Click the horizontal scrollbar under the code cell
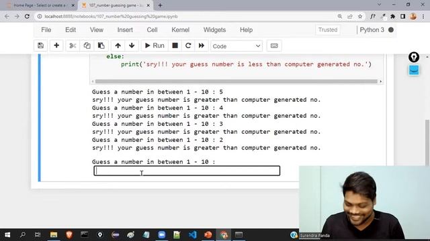 click(236, 82)
